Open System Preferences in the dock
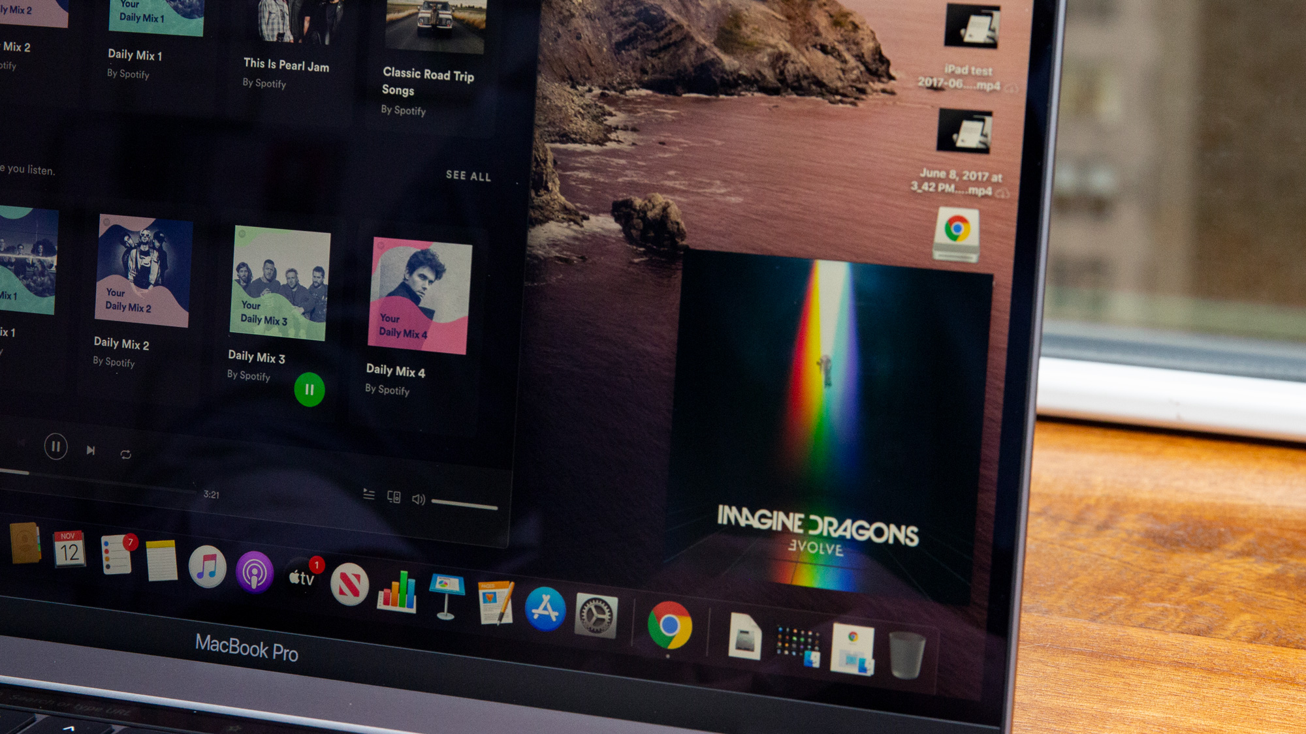 [x=596, y=616]
